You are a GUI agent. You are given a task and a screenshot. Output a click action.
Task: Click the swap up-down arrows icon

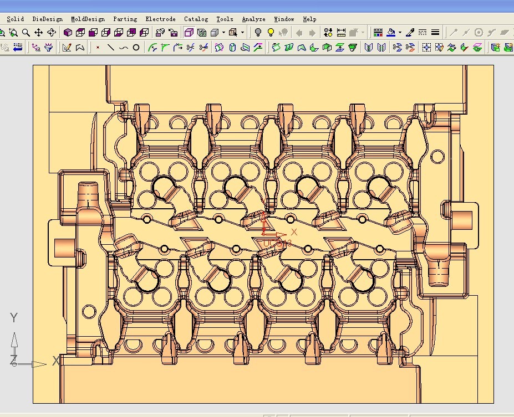[x=328, y=33]
